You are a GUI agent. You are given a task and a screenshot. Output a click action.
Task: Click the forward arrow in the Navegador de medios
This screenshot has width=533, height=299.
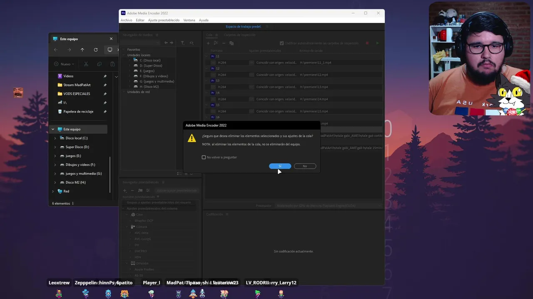(x=171, y=43)
